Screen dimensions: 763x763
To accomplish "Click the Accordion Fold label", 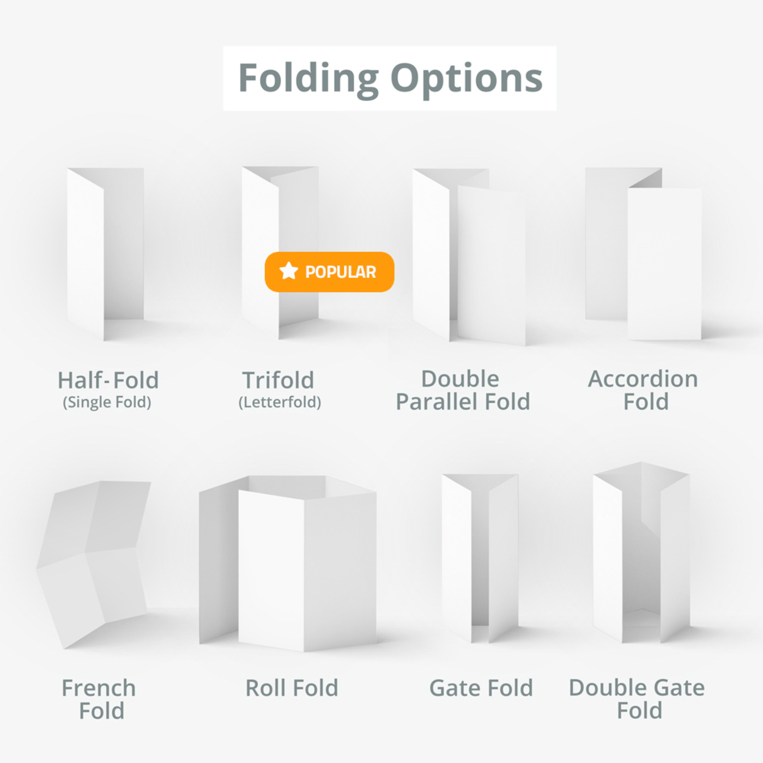I will [x=643, y=390].
